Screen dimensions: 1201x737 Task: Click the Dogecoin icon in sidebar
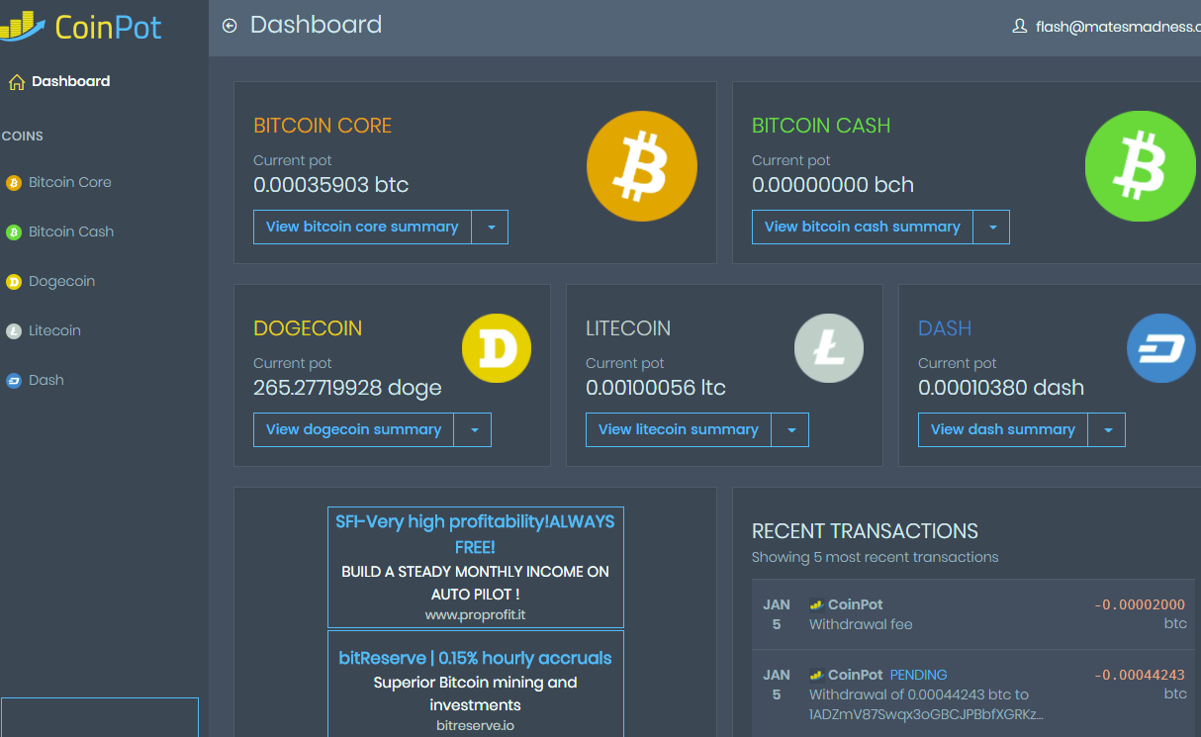coord(14,281)
